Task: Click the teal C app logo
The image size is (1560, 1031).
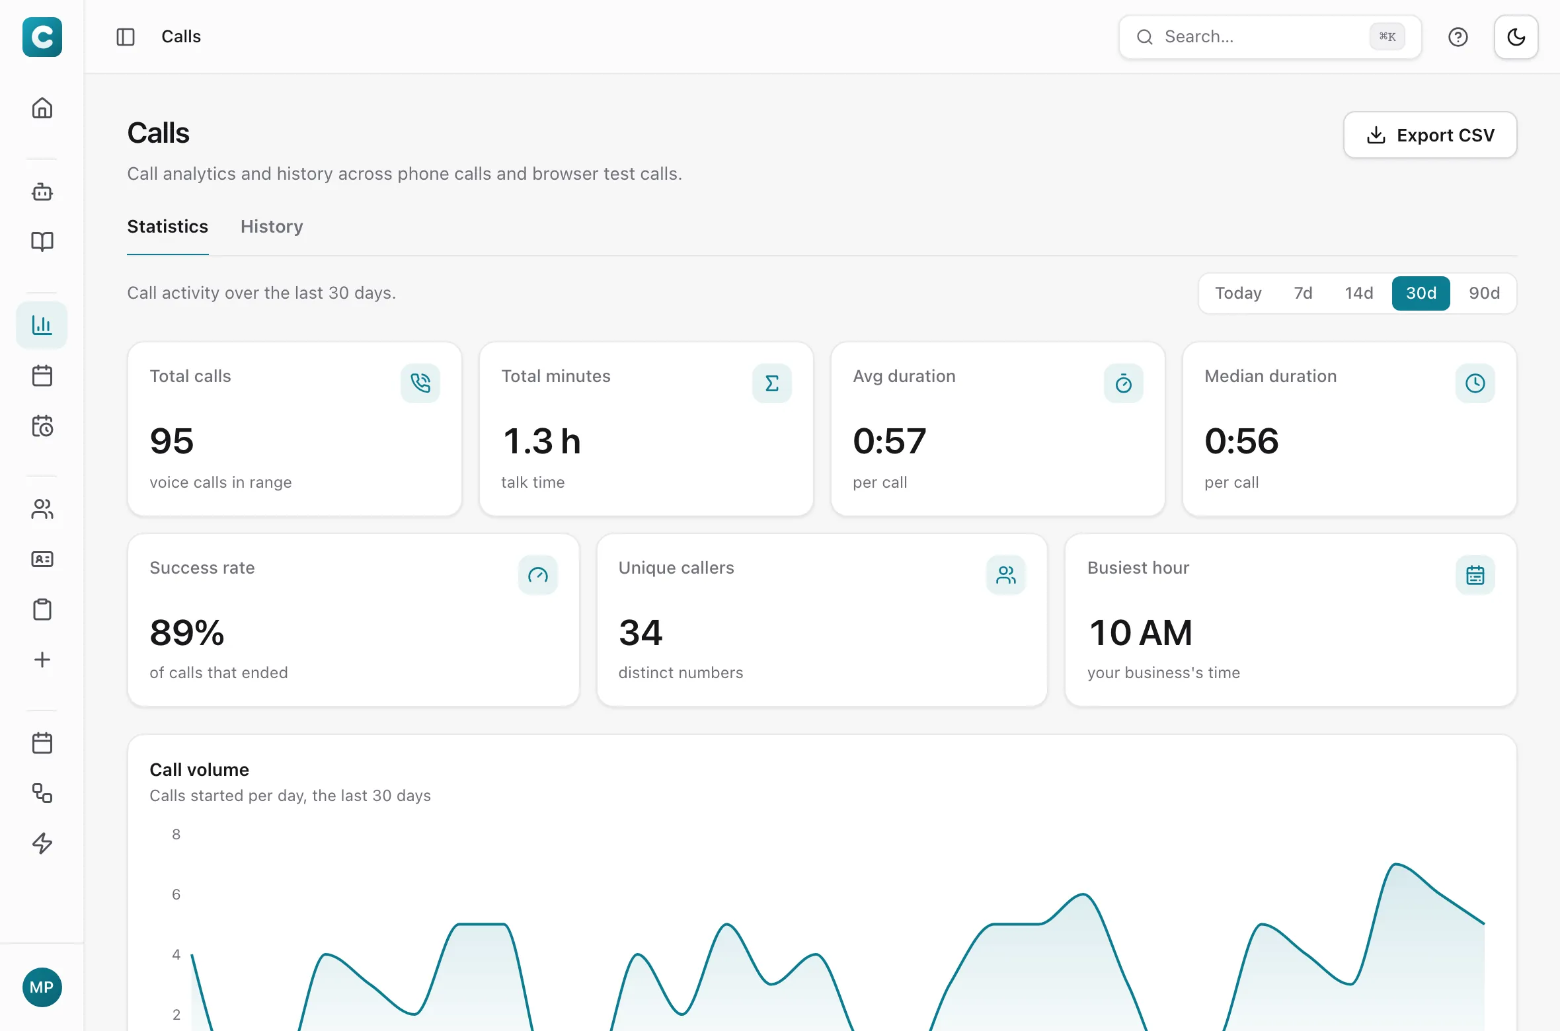Action: (x=42, y=37)
